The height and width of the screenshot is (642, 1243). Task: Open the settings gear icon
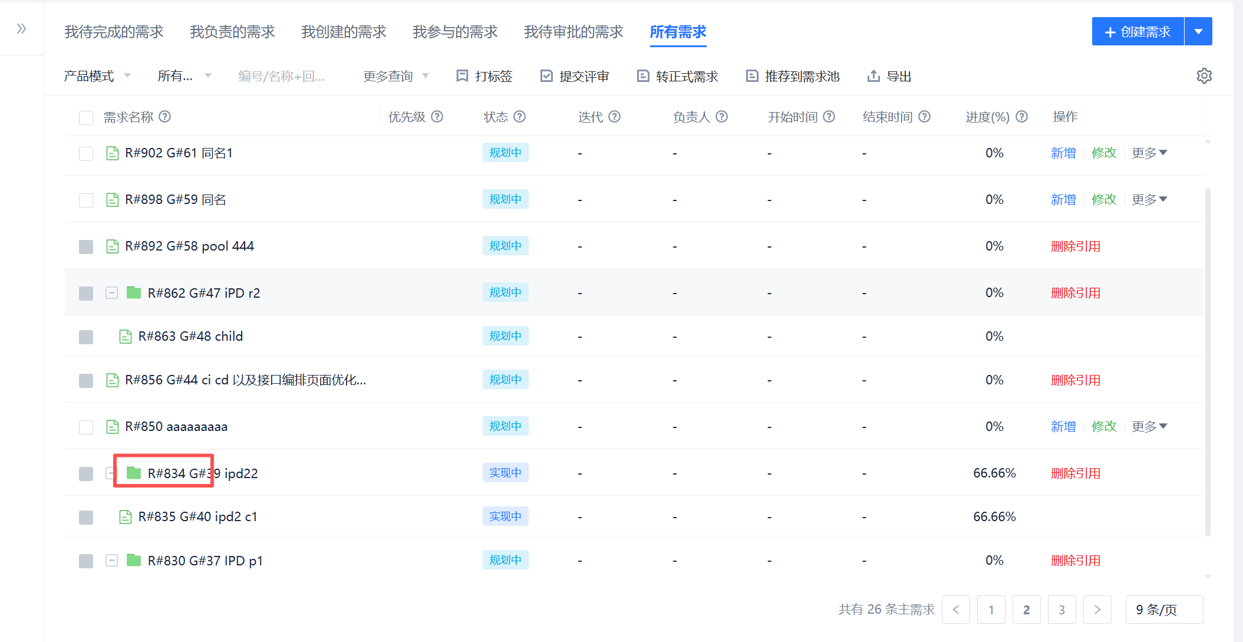[x=1204, y=75]
